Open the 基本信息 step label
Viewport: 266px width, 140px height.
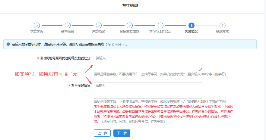coord(68,31)
